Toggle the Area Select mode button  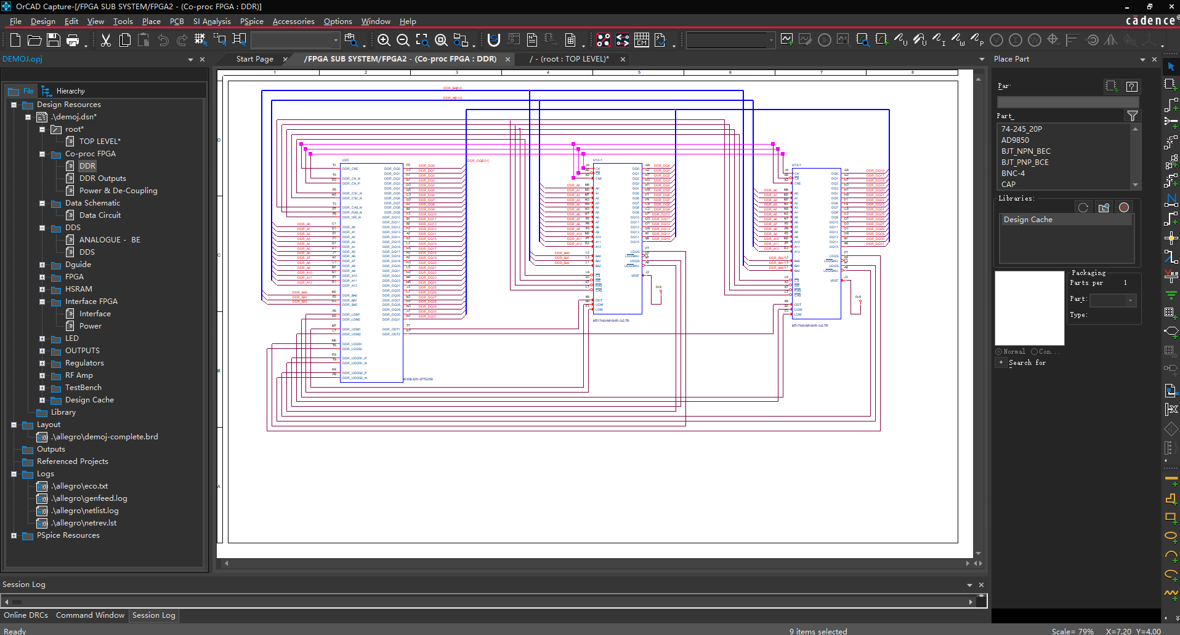[x=220, y=40]
